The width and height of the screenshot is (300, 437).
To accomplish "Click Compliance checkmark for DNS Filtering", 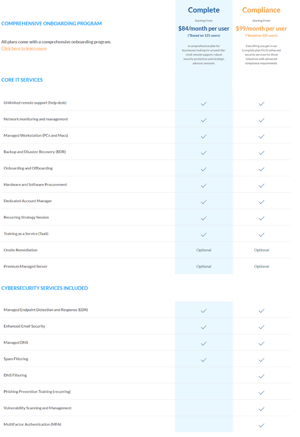I will (261, 376).
